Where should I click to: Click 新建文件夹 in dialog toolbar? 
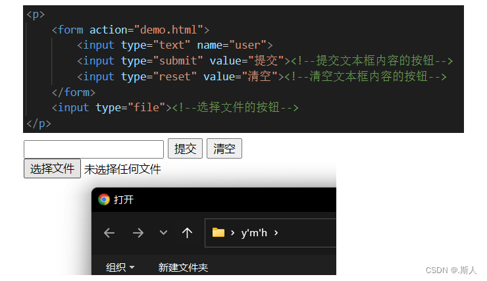(183, 267)
